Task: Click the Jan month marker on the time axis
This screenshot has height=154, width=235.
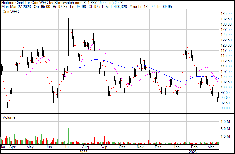Action: pos(176,147)
